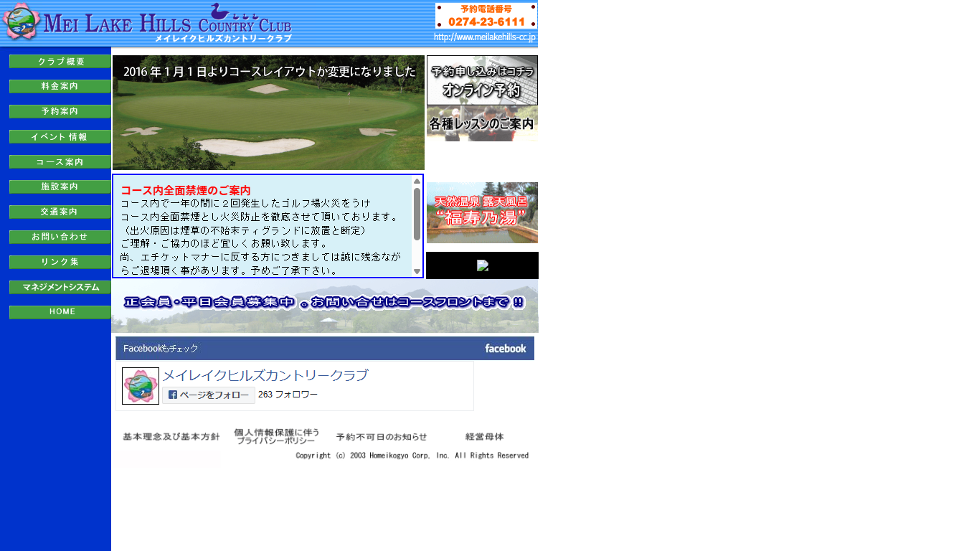Open 予約不可日のお知らせ link
The width and height of the screenshot is (979, 551).
pos(382,437)
